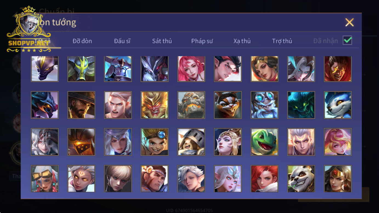Show the Pháp sư hero category

[202, 41]
